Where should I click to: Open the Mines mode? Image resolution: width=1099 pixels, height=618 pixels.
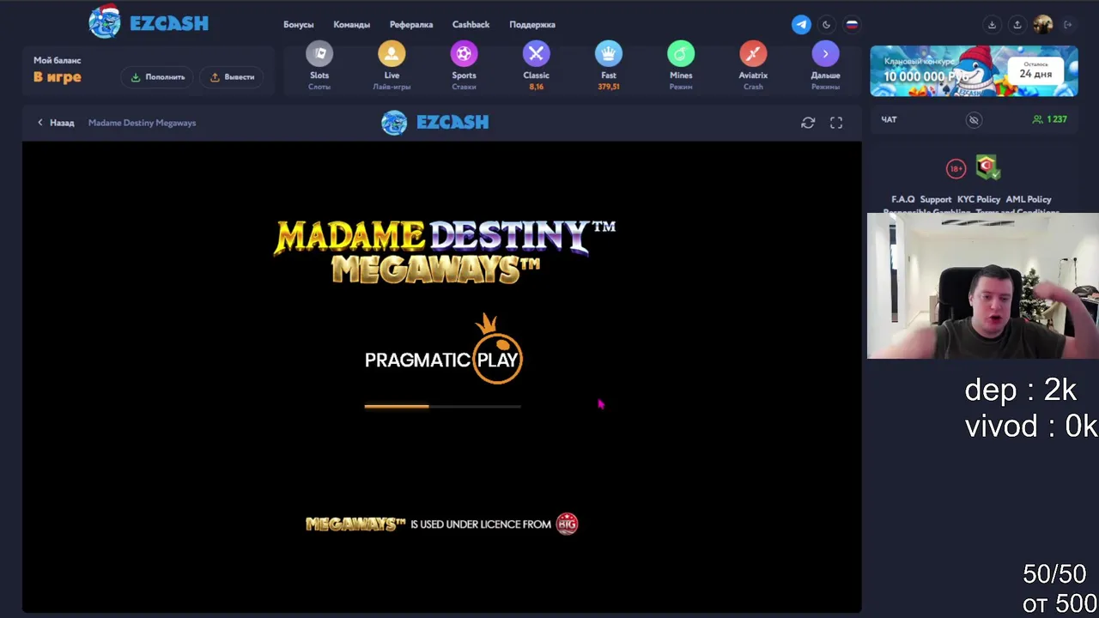click(x=681, y=65)
